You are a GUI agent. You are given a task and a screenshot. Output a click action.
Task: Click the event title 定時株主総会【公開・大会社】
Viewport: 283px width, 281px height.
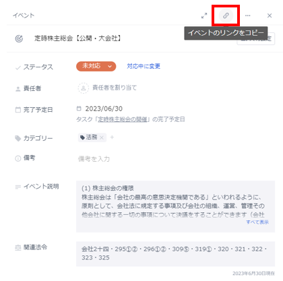[77, 38]
